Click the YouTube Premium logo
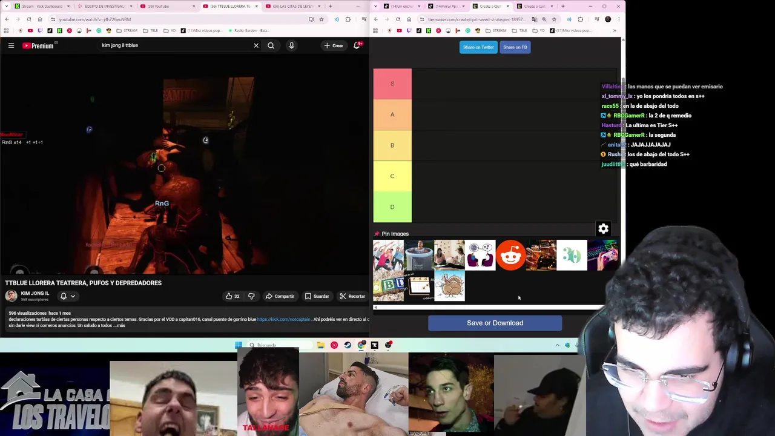 coord(39,45)
